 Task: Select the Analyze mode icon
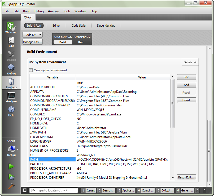11,97
